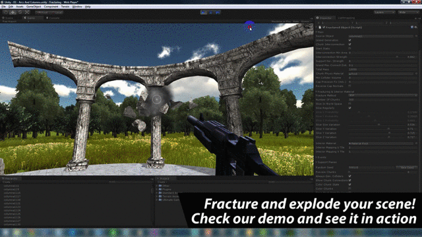422x237 pixels.
Task: Click Chunk Physic Material picker circle
Action: coord(416,74)
